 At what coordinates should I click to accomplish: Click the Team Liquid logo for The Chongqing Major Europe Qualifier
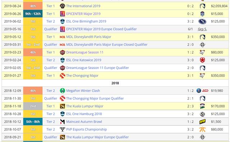coord(202,99)
